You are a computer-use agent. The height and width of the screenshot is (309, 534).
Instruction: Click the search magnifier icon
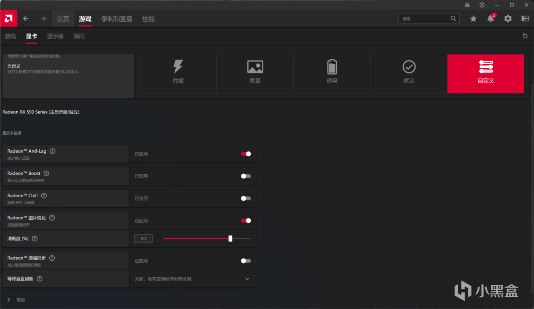click(x=453, y=19)
